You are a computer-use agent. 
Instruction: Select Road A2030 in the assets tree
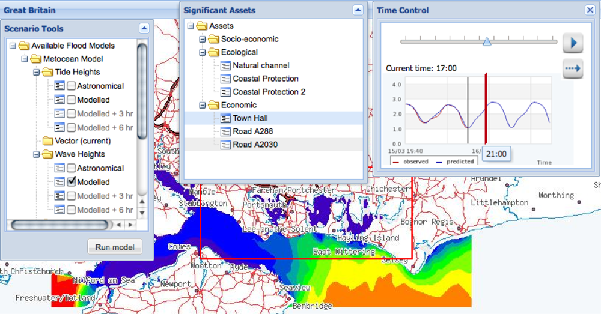(x=255, y=145)
